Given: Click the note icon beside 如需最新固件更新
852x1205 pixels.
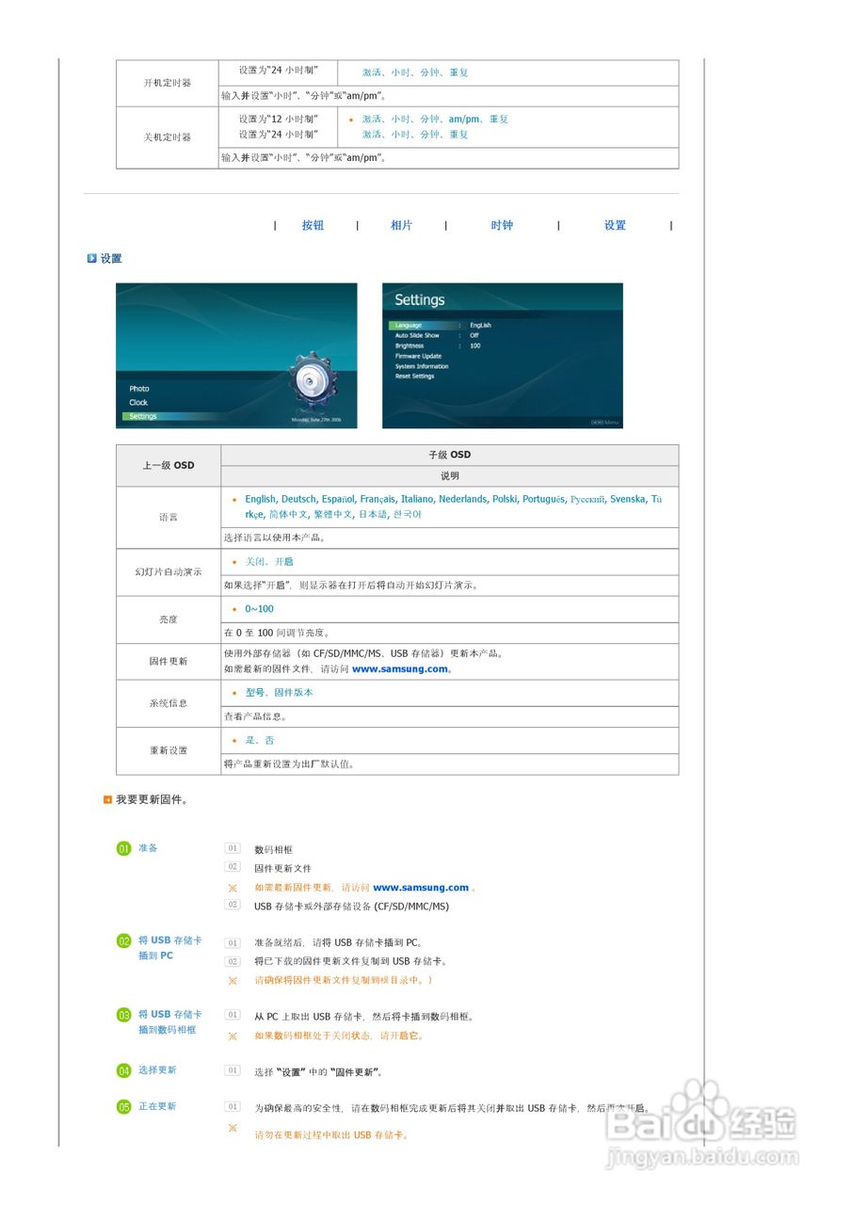Looking at the screenshot, I should point(233,888).
